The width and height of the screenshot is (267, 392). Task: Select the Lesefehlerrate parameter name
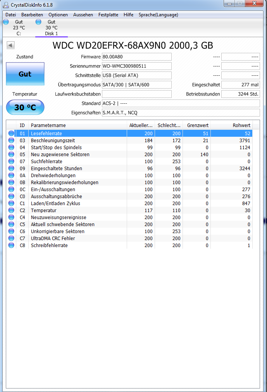click(47, 134)
